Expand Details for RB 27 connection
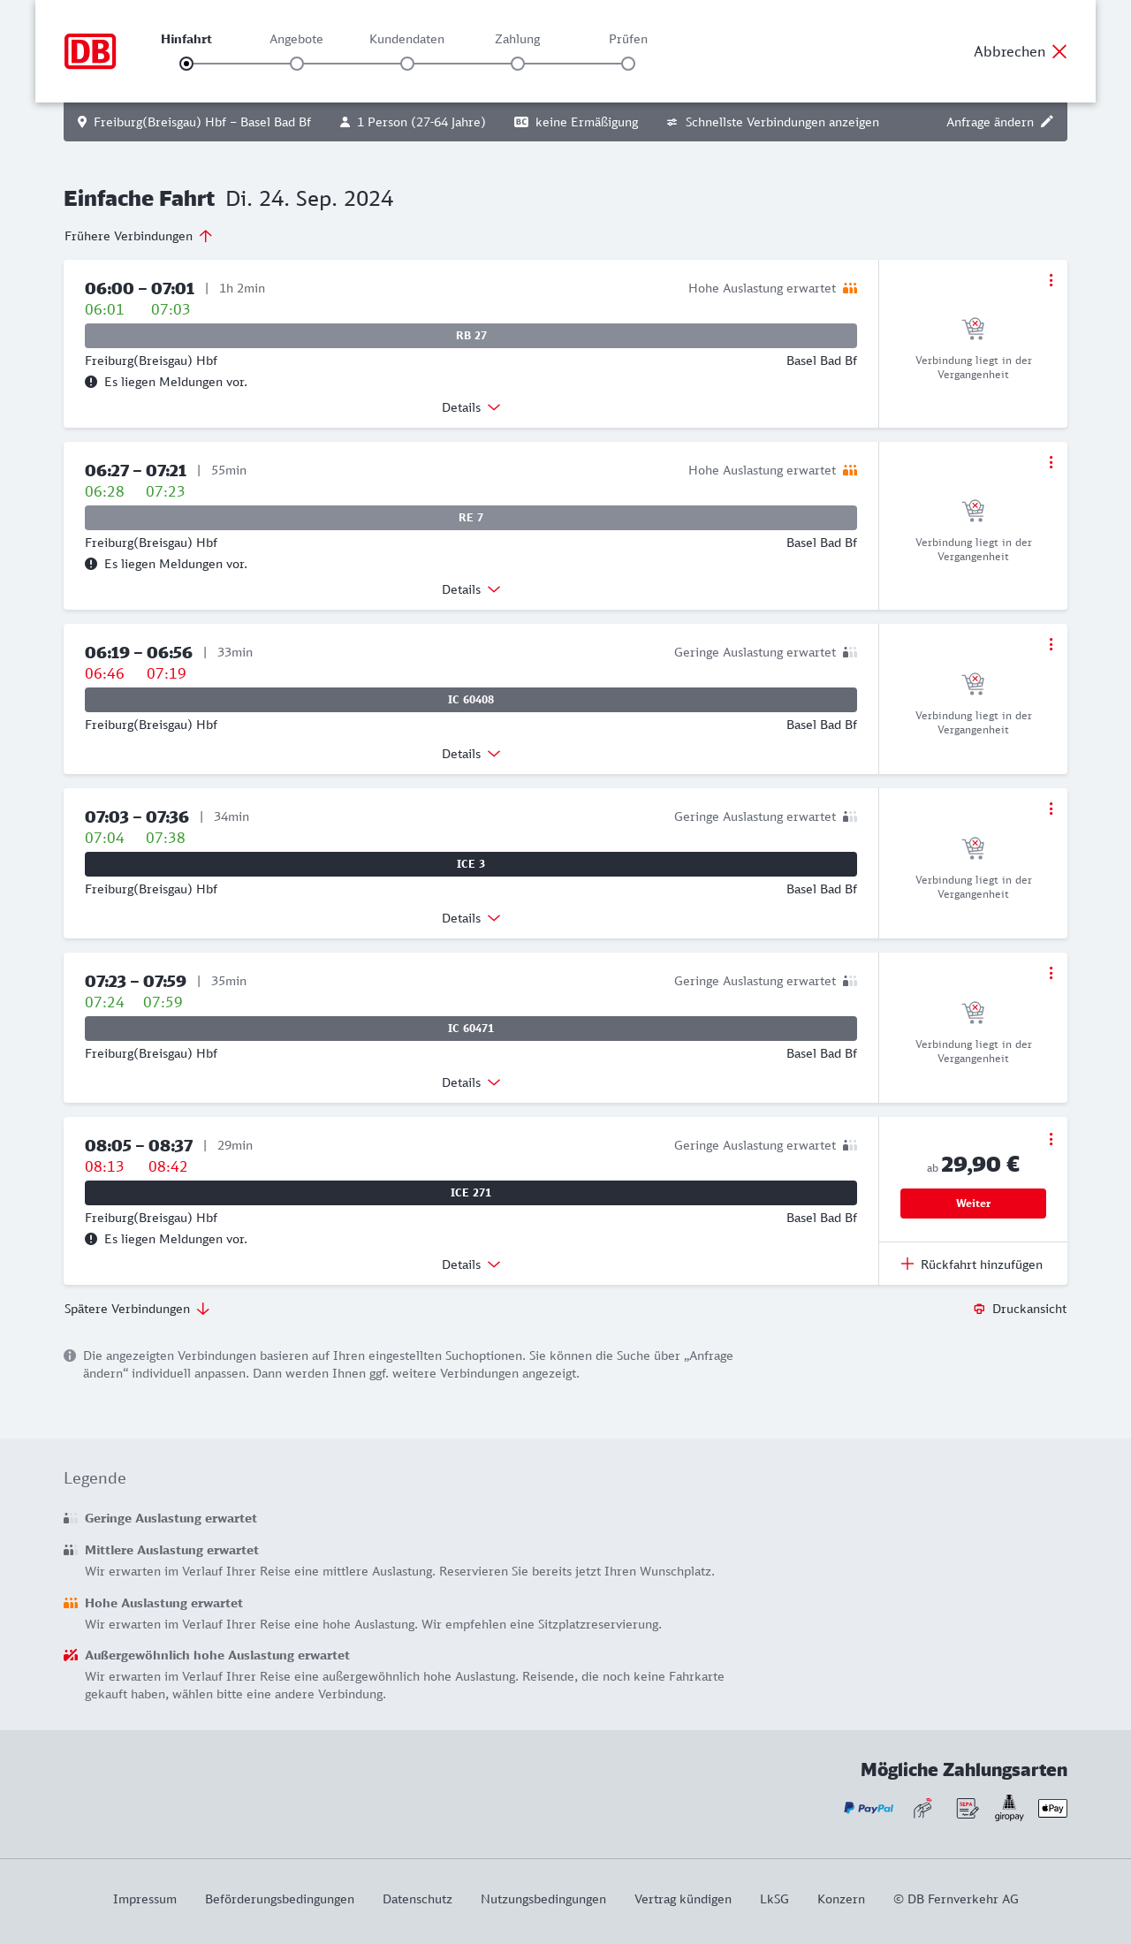Viewport: 1131px width, 1944px height. 471,407
